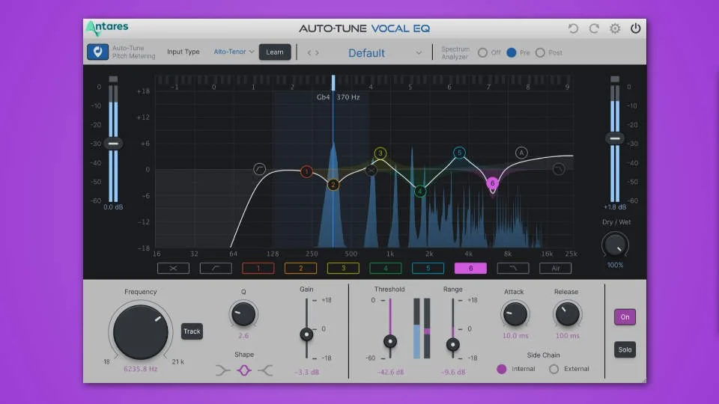Select band 4 tab button

386,269
